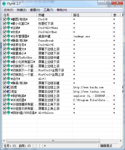125x150 pixels.
Task: Click the icon of the 屏幕下边缘右键 task
Action: (8, 83)
